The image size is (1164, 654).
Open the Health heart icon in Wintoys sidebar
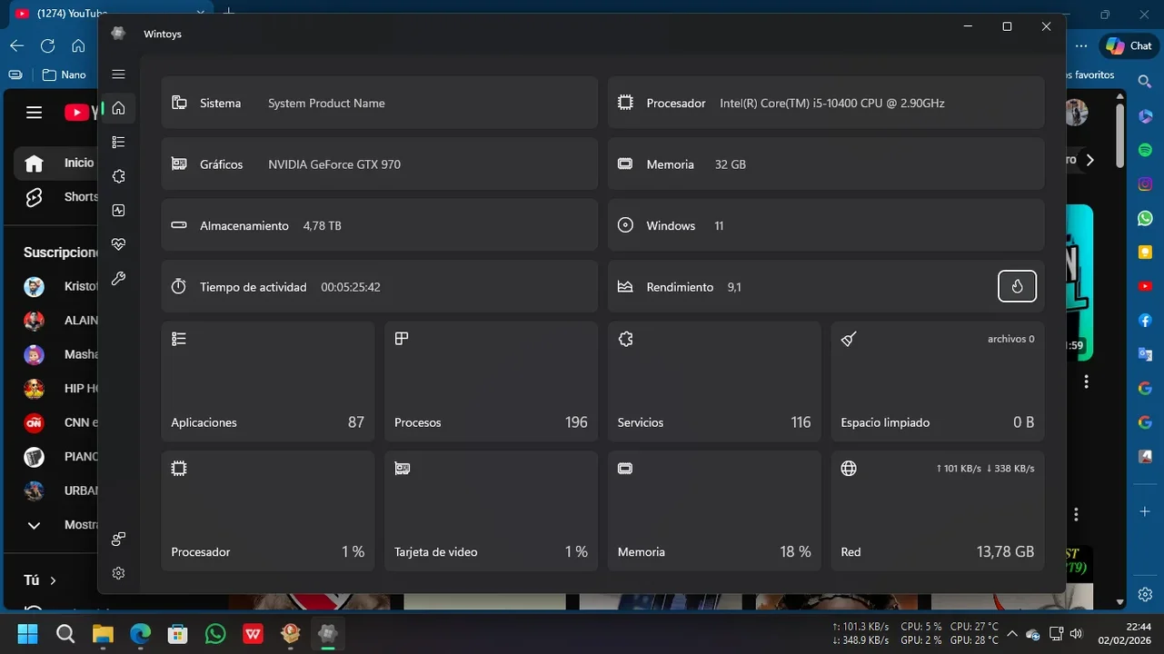[x=118, y=244]
